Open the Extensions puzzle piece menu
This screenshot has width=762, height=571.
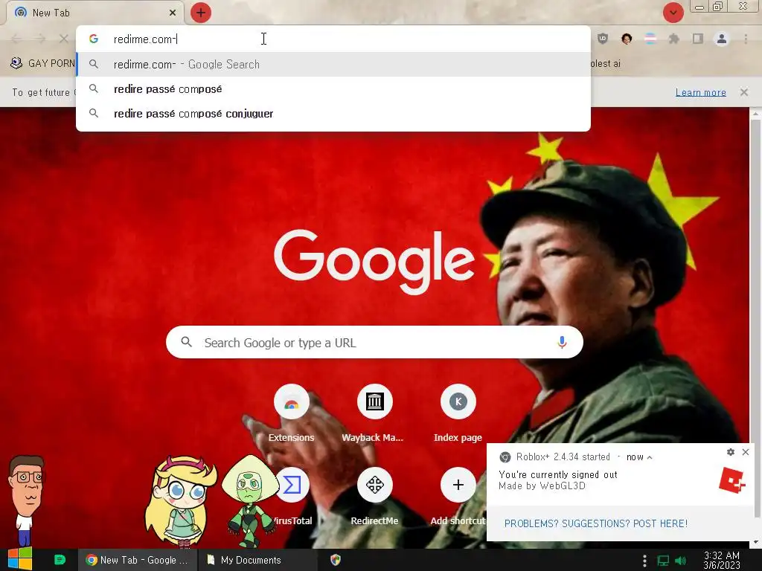tap(674, 39)
